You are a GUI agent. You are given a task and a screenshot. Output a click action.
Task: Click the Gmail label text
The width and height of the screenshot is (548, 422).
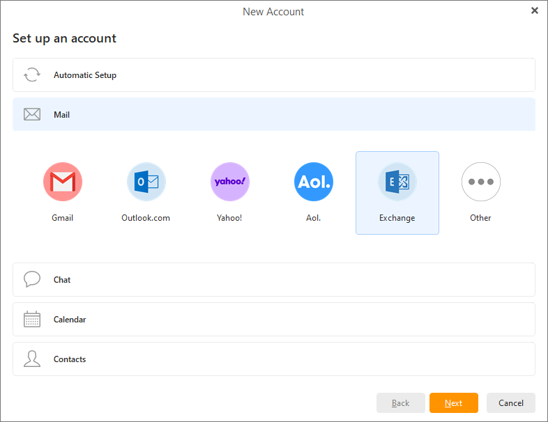tap(63, 218)
